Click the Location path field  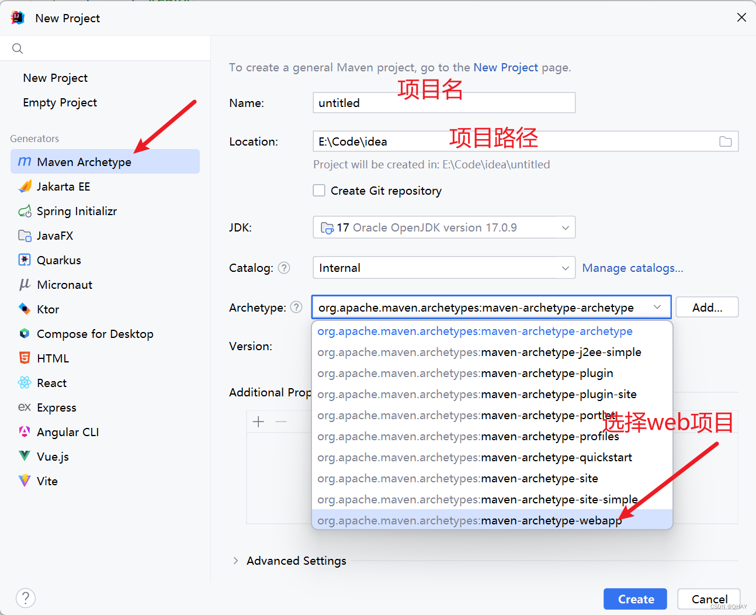pyautogui.click(x=526, y=141)
